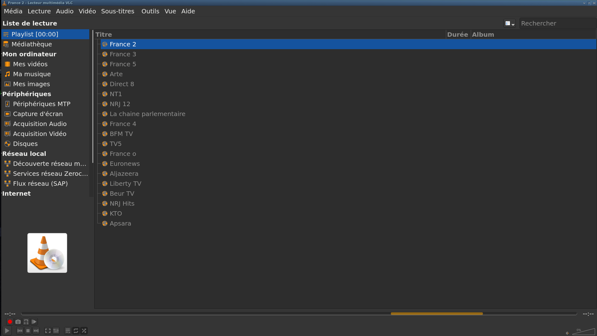
Task: Open the Lecture menu
Action: click(x=39, y=11)
